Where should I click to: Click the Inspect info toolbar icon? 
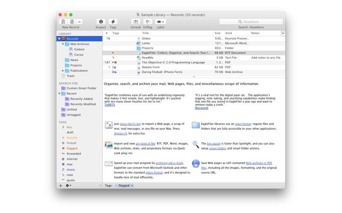click(x=101, y=22)
